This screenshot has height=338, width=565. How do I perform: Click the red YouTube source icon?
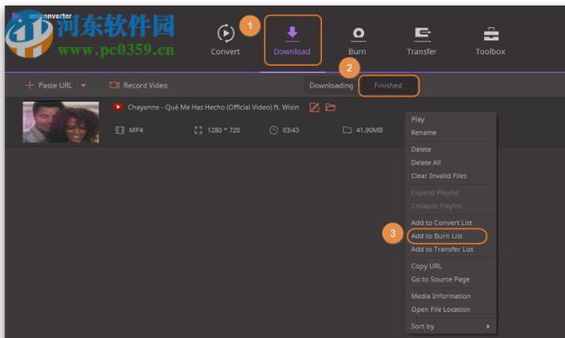pyautogui.click(x=118, y=107)
